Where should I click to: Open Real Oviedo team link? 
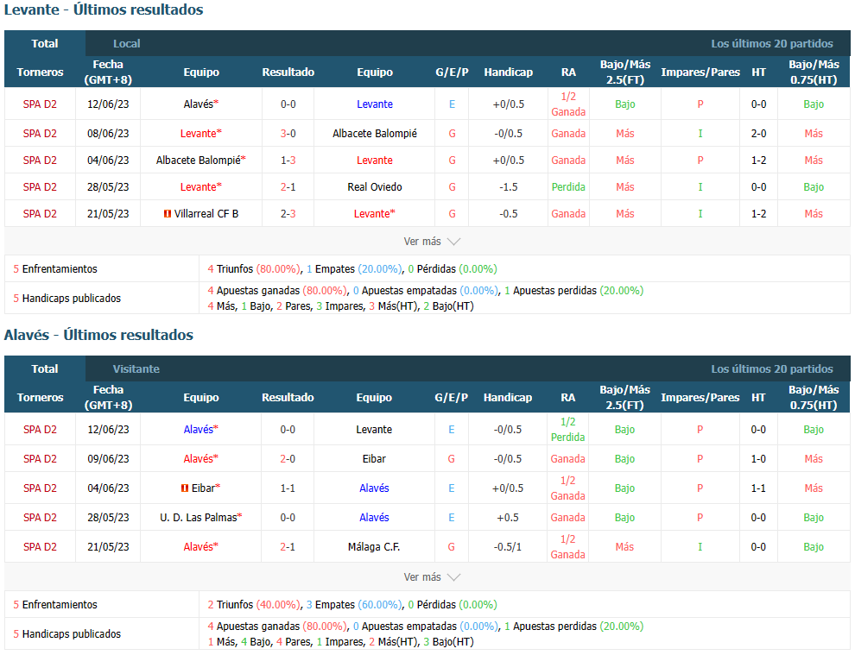[x=375, y=187]
